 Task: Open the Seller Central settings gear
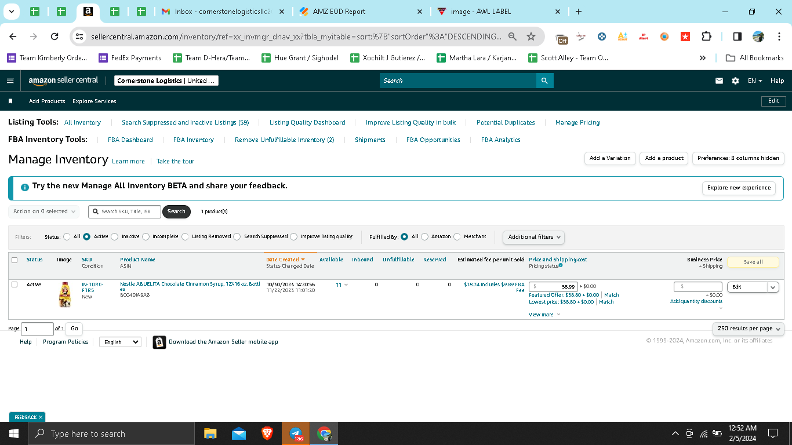(x=735, y=81)
